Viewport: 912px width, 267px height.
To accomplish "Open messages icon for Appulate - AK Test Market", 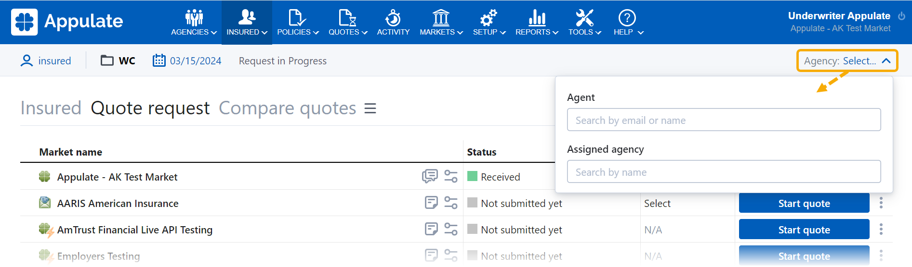I will 429,176.
